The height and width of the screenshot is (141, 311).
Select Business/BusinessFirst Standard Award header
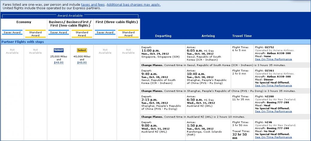pos(82,34)
